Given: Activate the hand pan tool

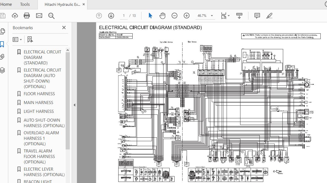Looking at the screenshot, I should (162, 16).
